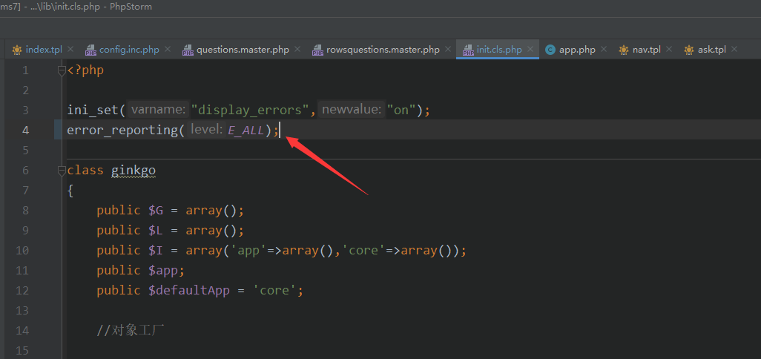Click the template icon on ask.tpl tab
Viewport: 761px width, 359px height.
click(x=688, y=50)
